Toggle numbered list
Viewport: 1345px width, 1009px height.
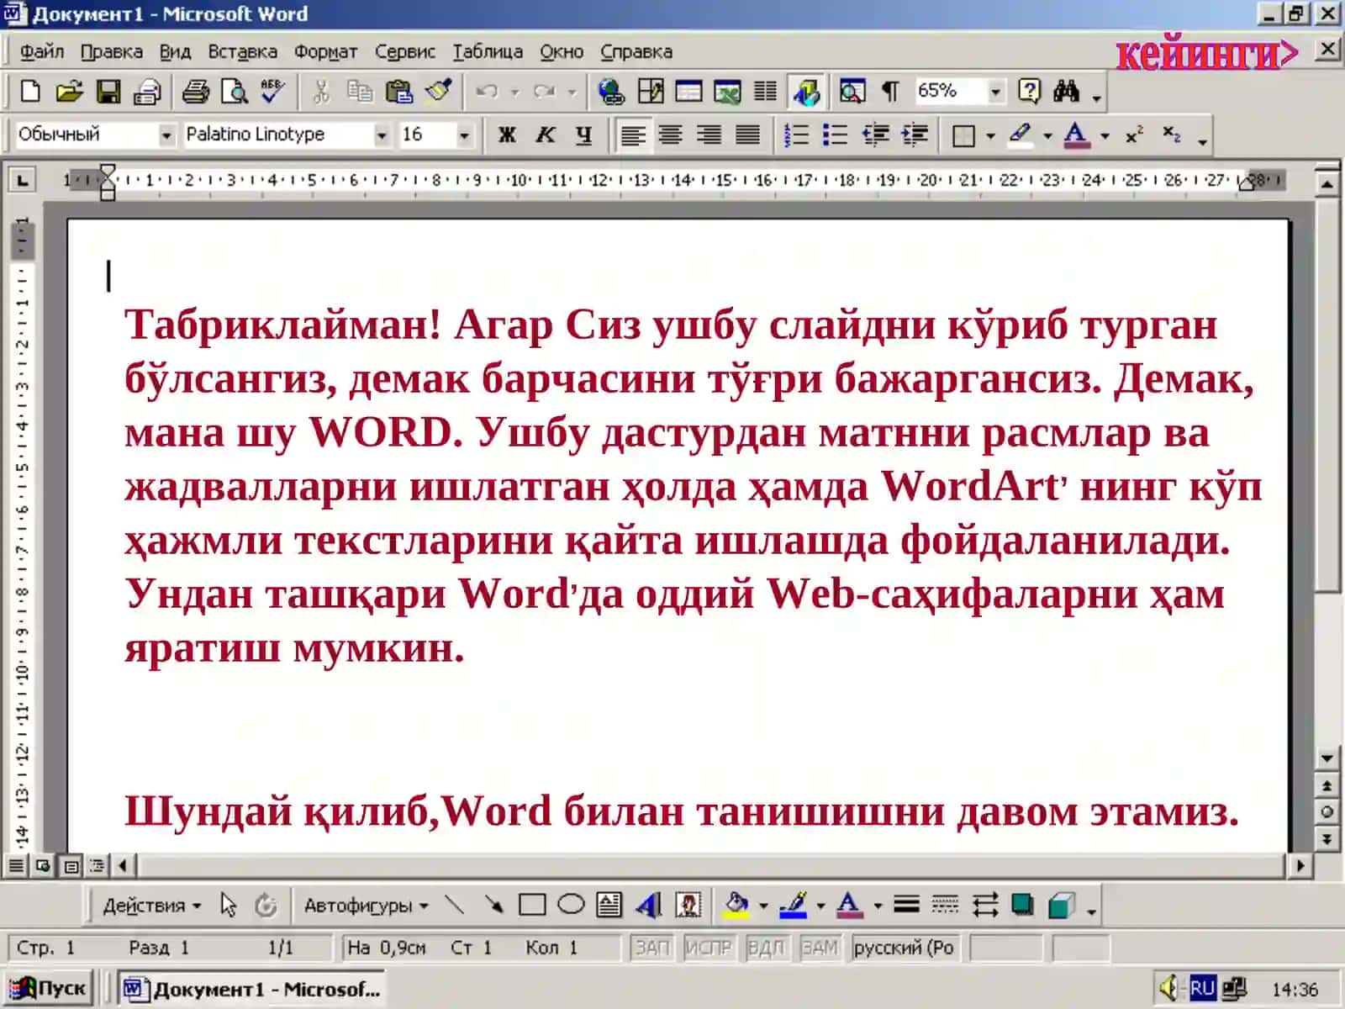coord(796,135)
